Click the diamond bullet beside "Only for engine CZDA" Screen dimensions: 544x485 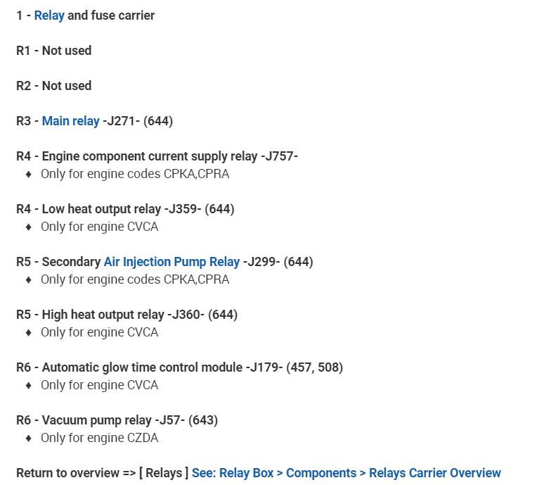click(28, 438)
